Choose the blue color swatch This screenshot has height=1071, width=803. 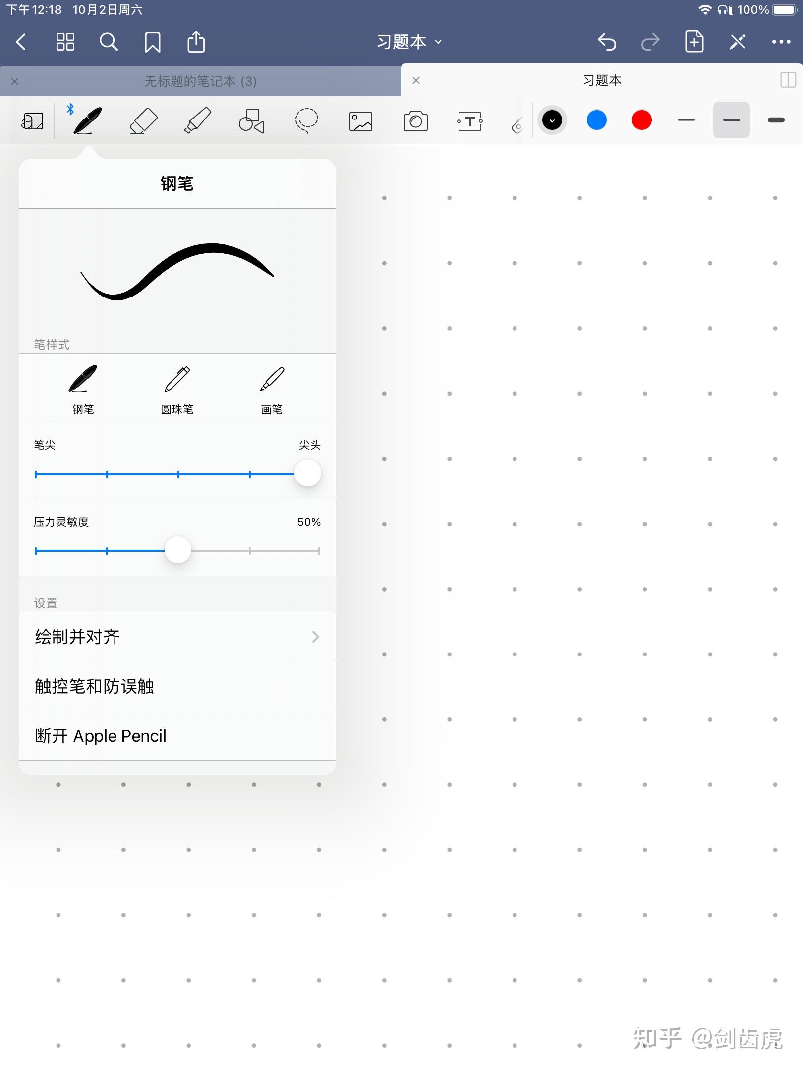[596, 120]
